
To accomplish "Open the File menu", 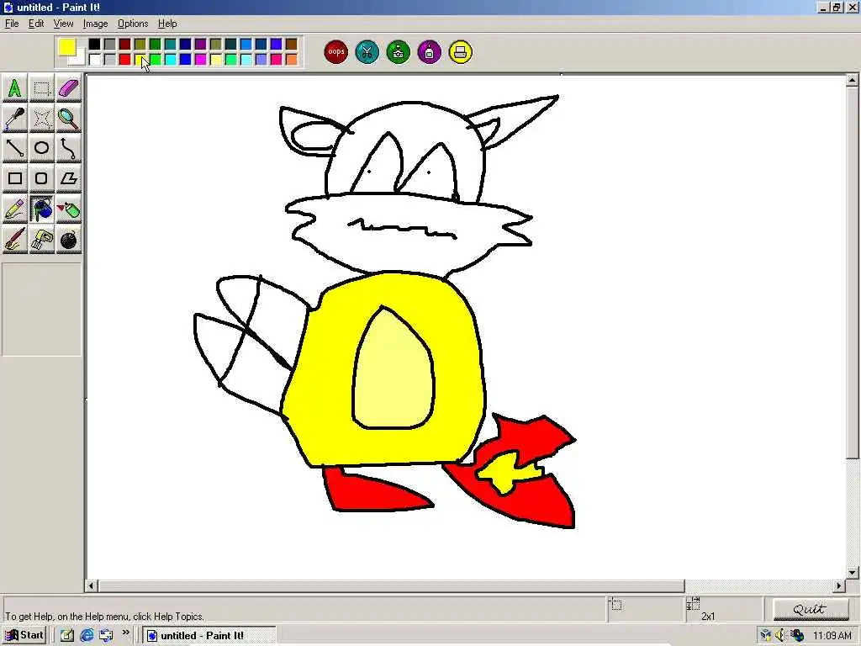I will (x=12, y=24).
